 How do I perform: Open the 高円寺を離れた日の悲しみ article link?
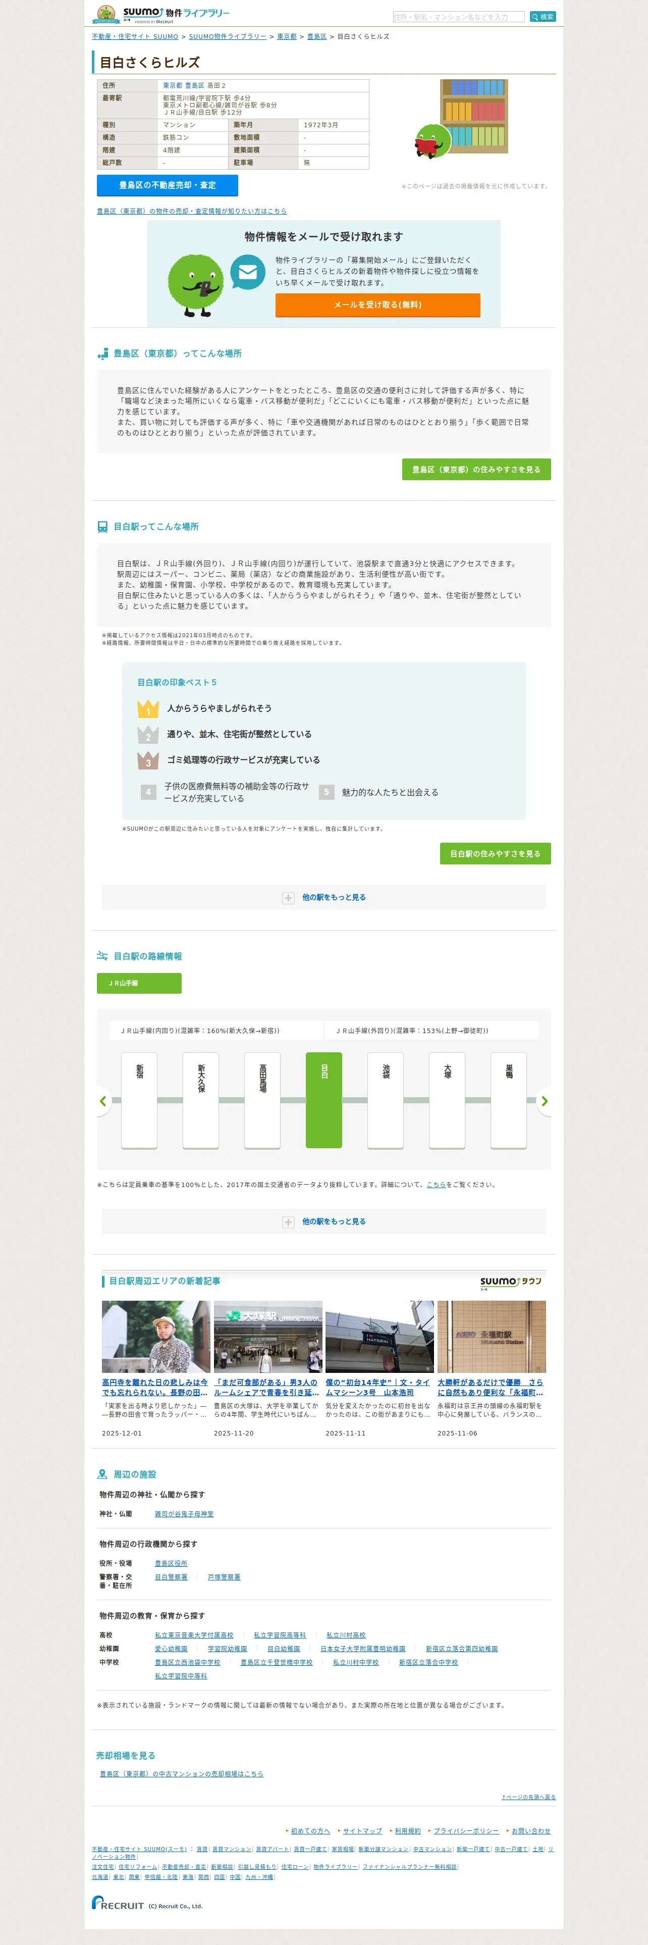pyautogui.click(x=155, y=1388)
